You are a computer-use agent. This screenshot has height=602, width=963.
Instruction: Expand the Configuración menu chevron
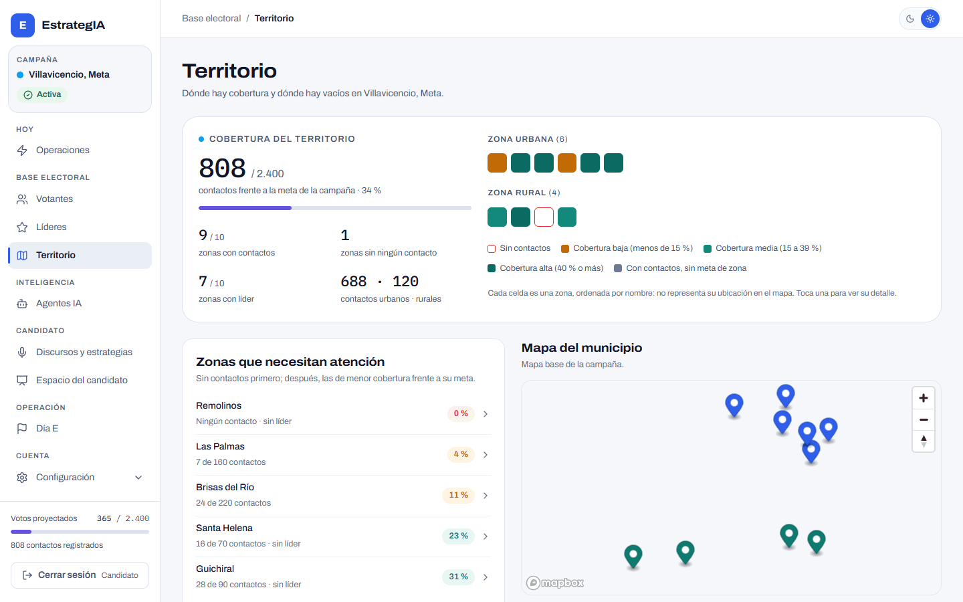coord(138,478)
